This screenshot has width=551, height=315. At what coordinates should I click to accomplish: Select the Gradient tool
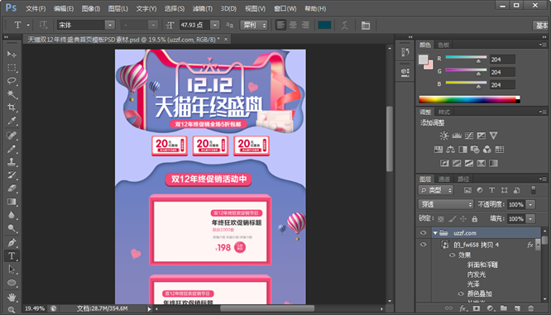(12, 202)
